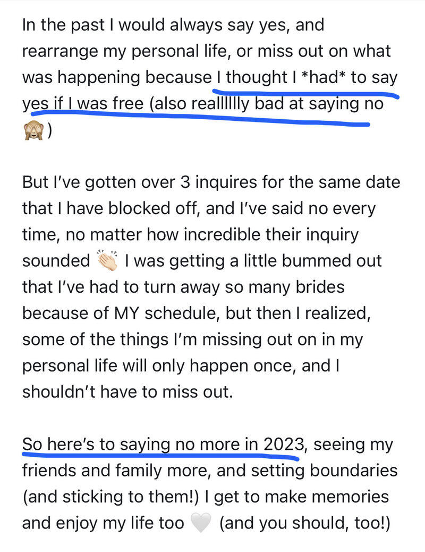The image size is (425, 552).
Task: Click the see-no-evil monkey emoji
Action: click(x=33, y=130)
